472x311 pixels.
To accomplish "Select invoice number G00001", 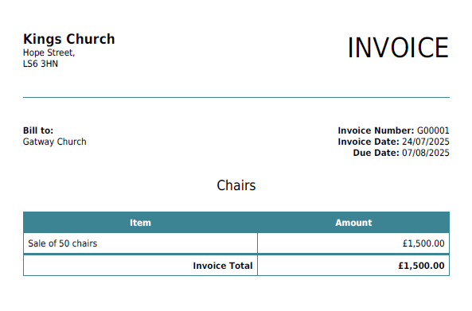I will (x=433, y=130).
